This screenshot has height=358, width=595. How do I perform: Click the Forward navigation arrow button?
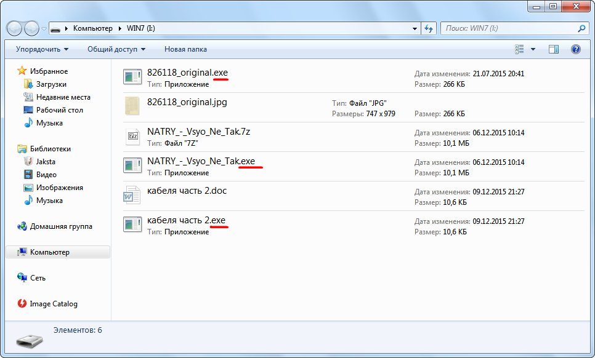(x=31, y=28)
